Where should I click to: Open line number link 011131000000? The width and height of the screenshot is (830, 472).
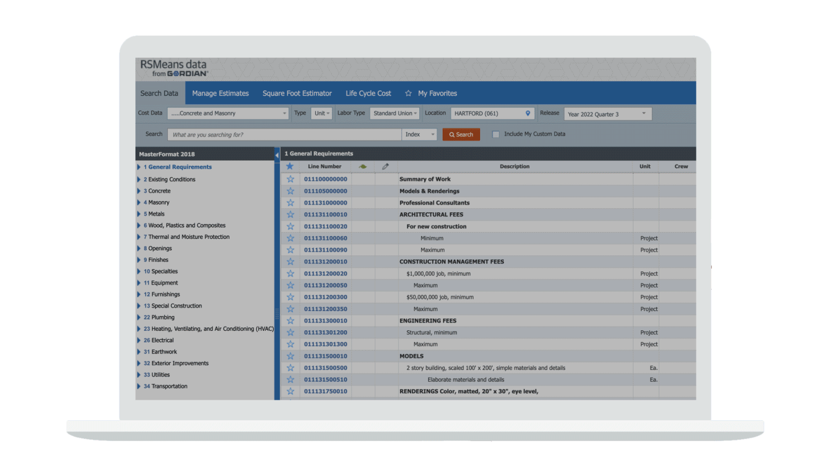pyautogui.click(x=326, y=203)
